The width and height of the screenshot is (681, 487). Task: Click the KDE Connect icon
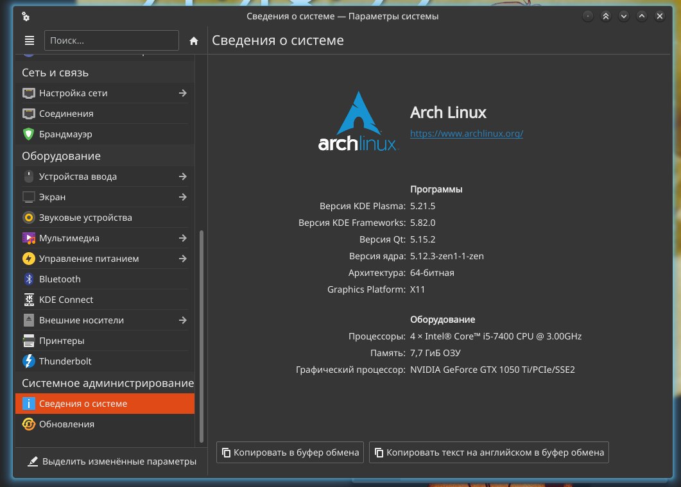pyautogui.click(x=29, y=300)
